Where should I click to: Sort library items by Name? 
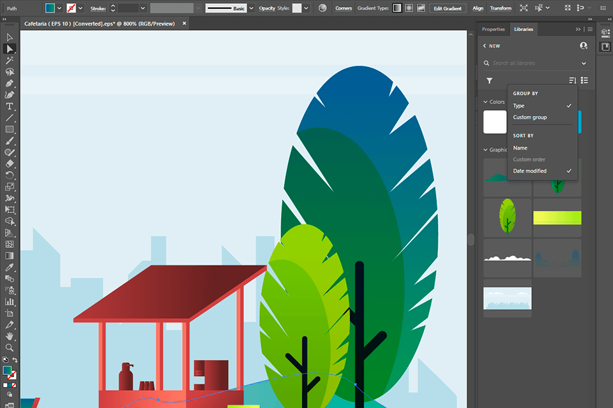(x=520, y=148)
